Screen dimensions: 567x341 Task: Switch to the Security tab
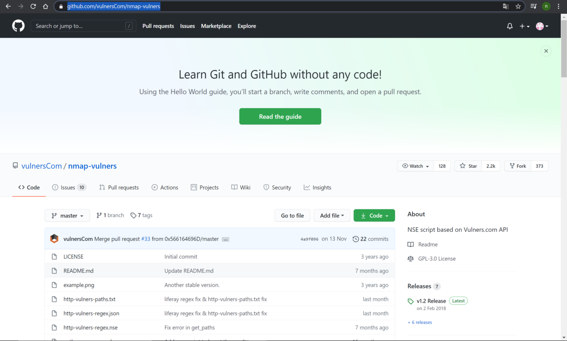click(277, 188)
